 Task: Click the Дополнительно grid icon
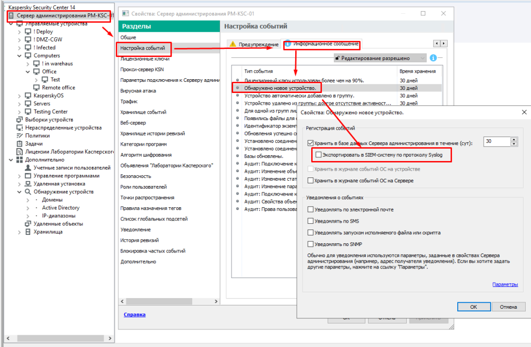[20, 159]
